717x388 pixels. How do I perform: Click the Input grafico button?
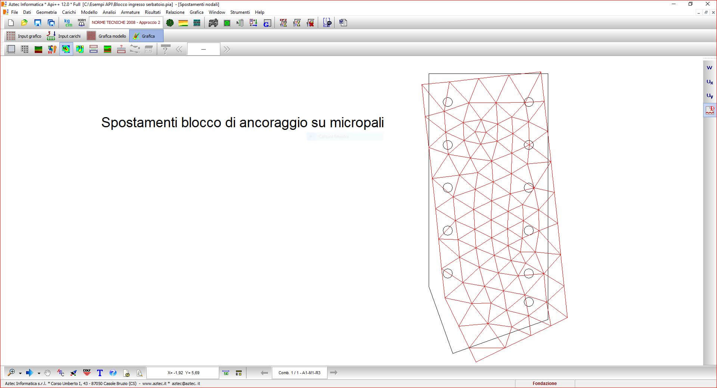coord(24,36)
